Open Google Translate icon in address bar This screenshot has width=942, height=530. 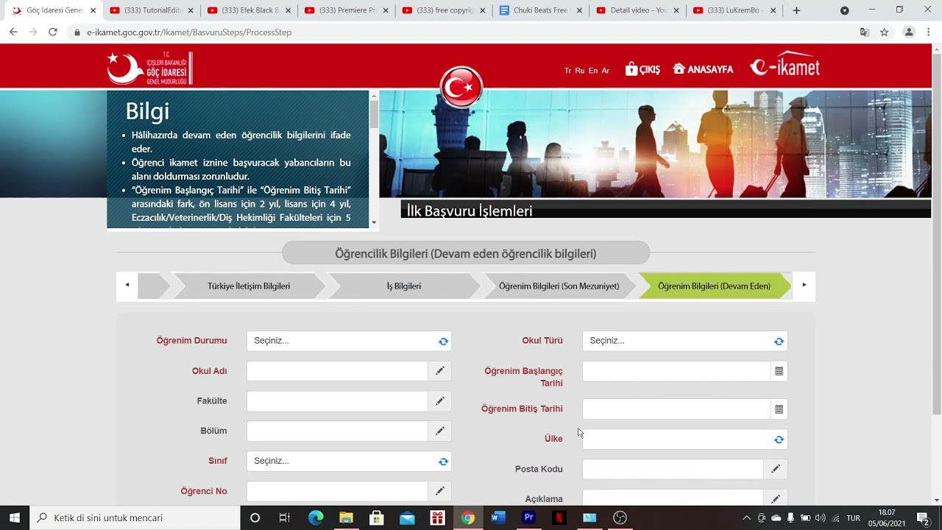(x=865, y=32)
